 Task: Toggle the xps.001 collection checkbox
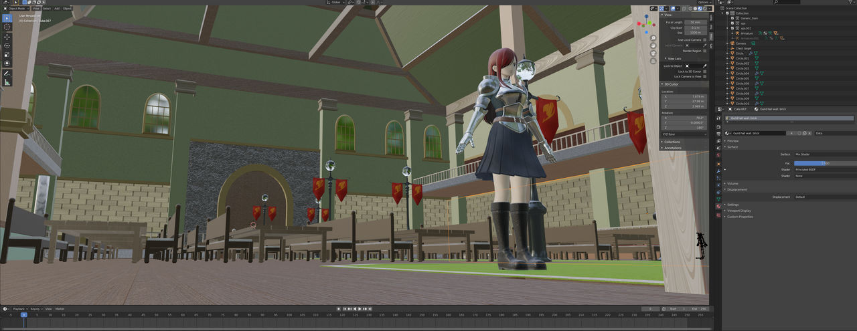coord(732,28)
